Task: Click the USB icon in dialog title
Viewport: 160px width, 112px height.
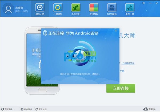Action: (x=45, y=33)
